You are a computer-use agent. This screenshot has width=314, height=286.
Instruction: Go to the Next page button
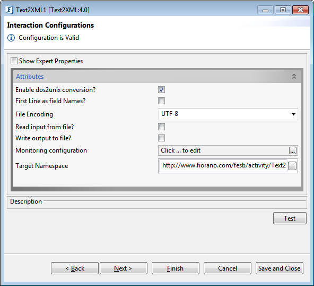[x=124, y=268]
